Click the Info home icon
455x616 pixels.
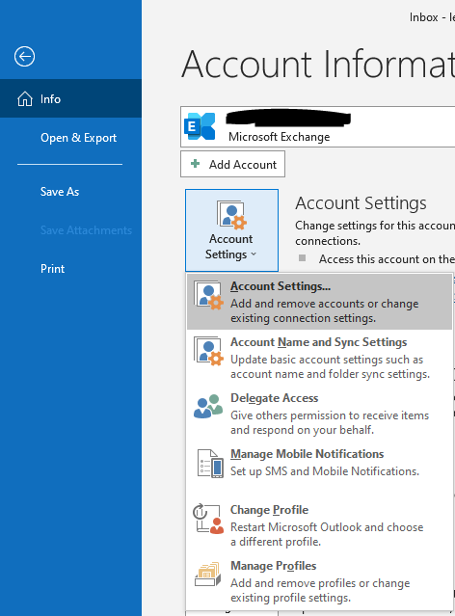pyautogui.click(x=25, y=98)
